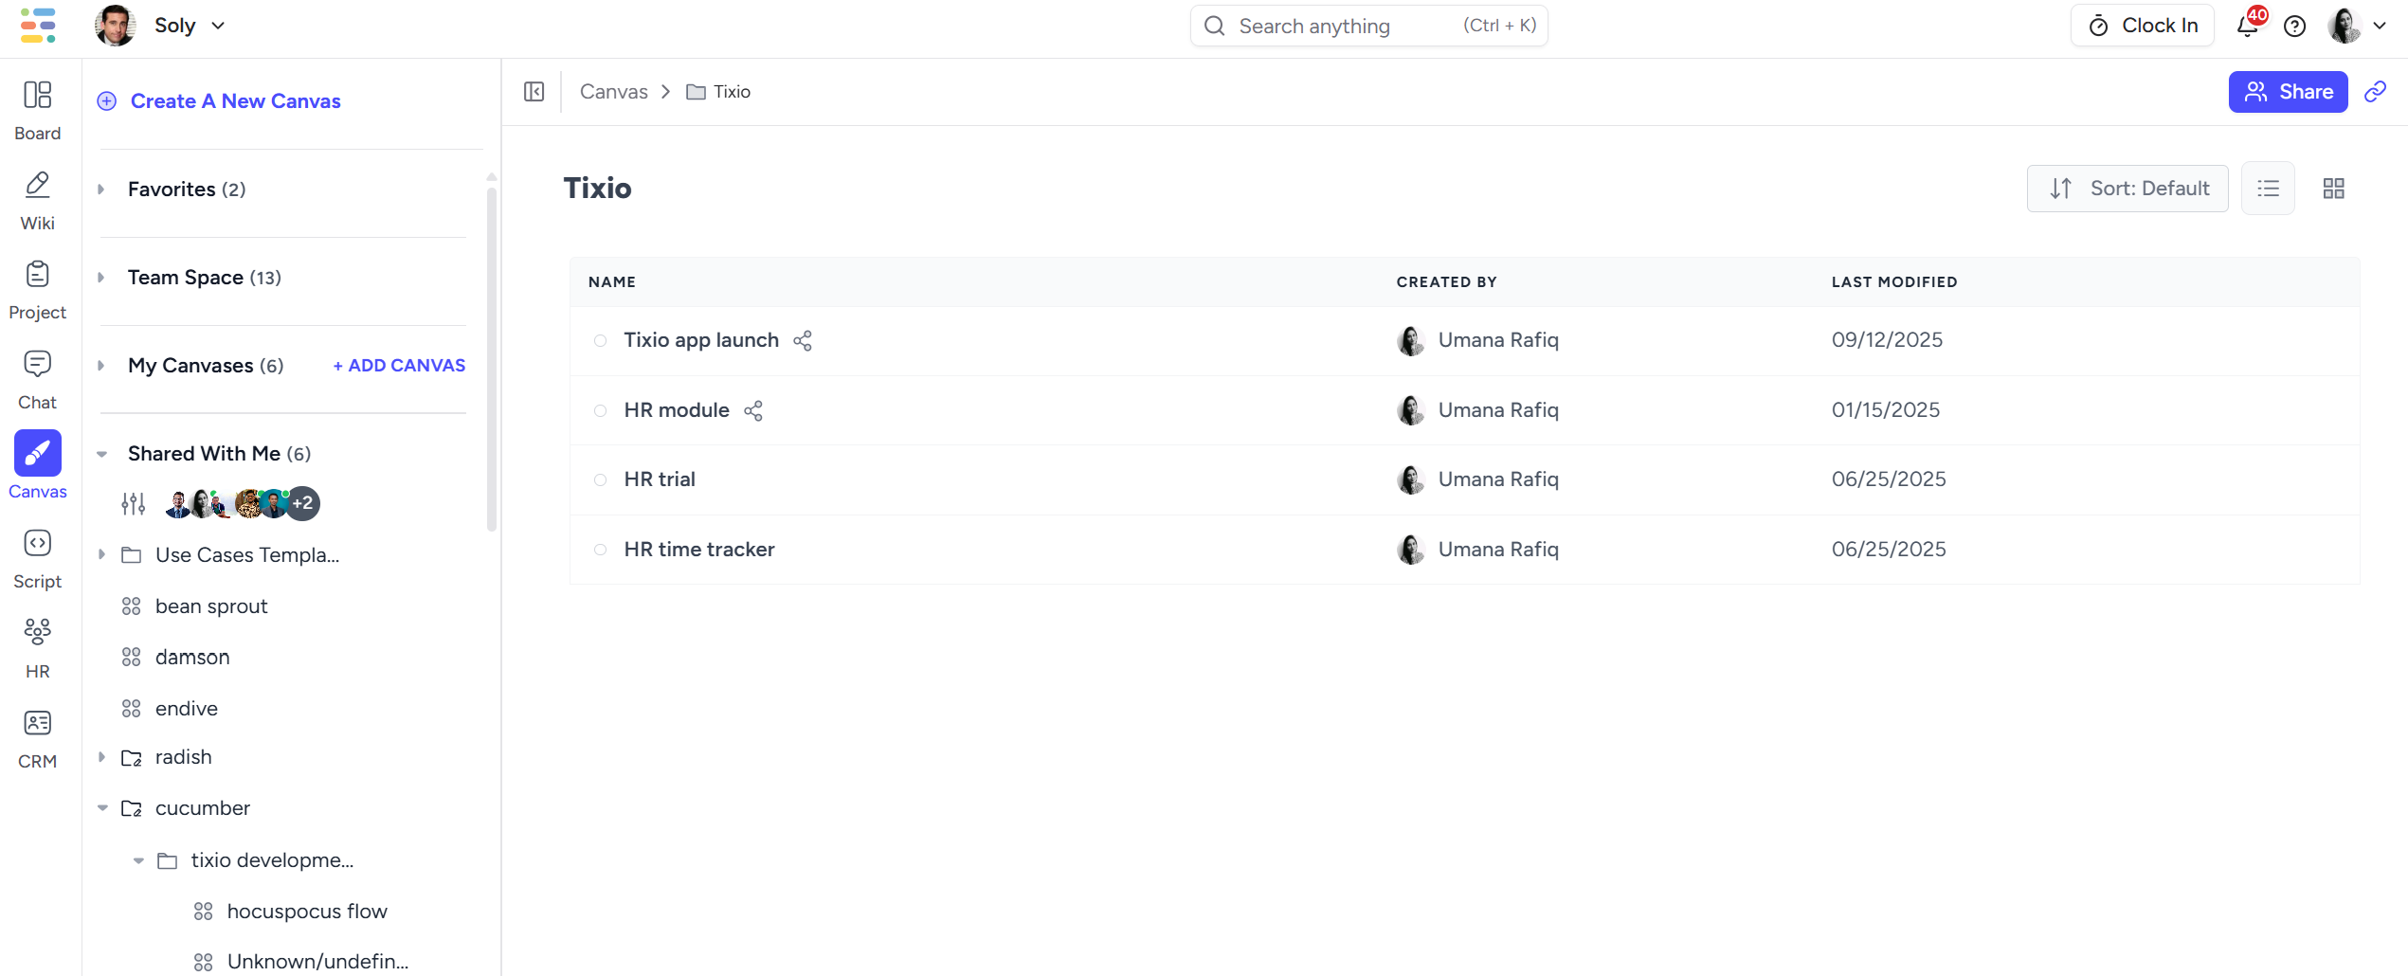Viewport: 2408px width, 976px height.
Task: Expand the My Canvases section
Action: pos(101,366)
